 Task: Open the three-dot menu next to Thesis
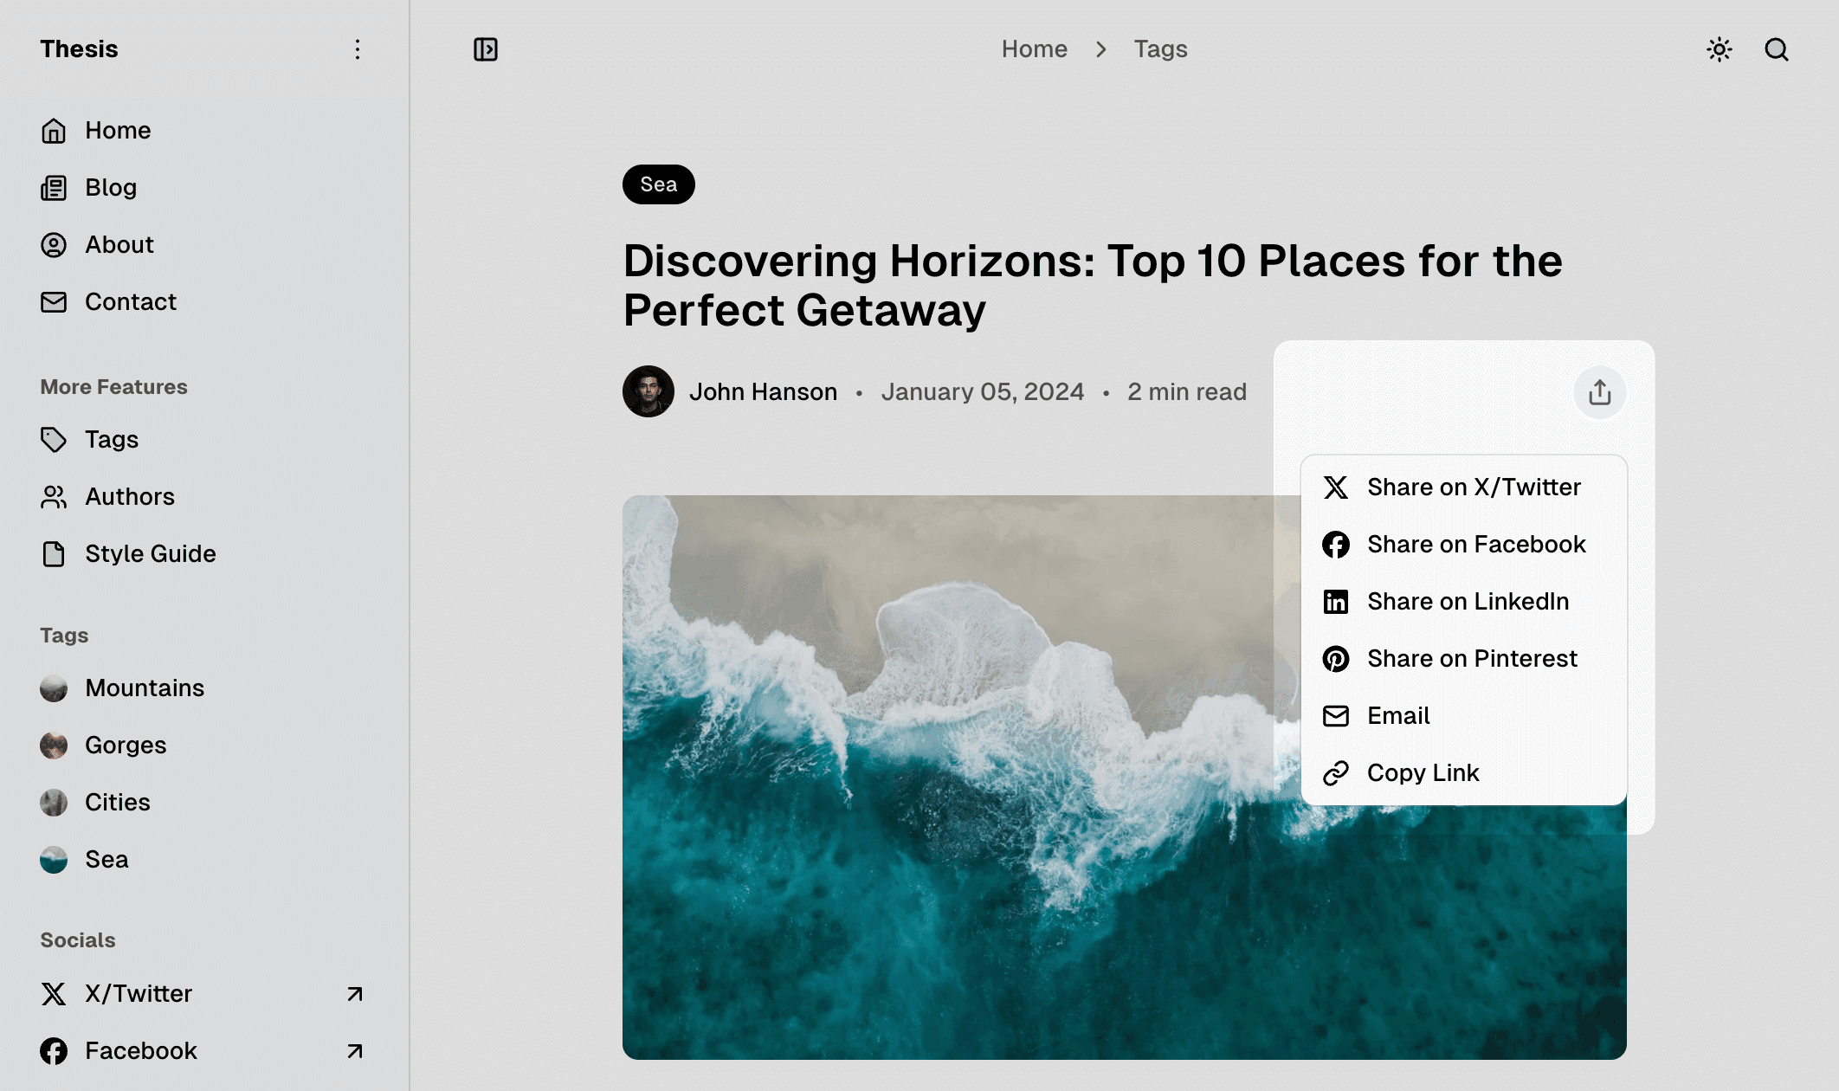pyautogui.click(x=358, y=49)
